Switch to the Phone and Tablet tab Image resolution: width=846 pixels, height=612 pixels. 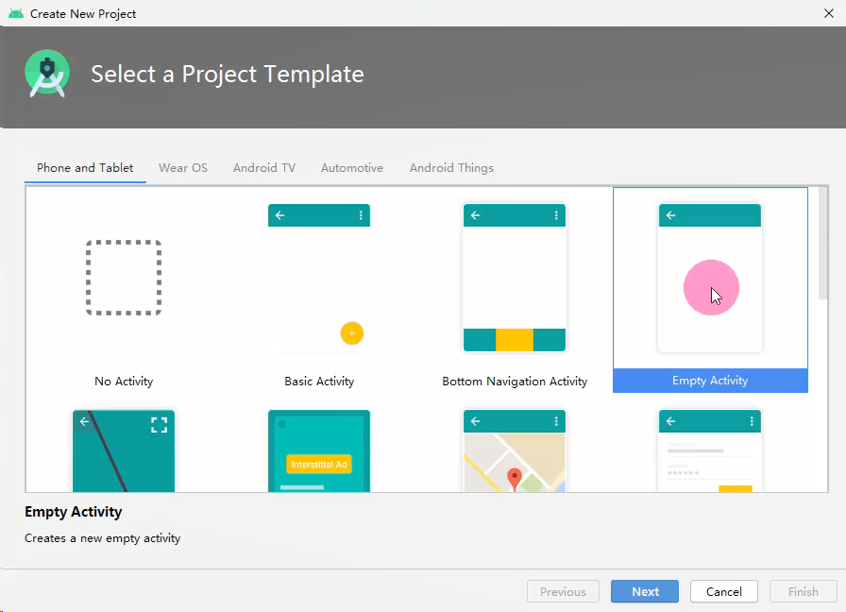click(85, 168)
